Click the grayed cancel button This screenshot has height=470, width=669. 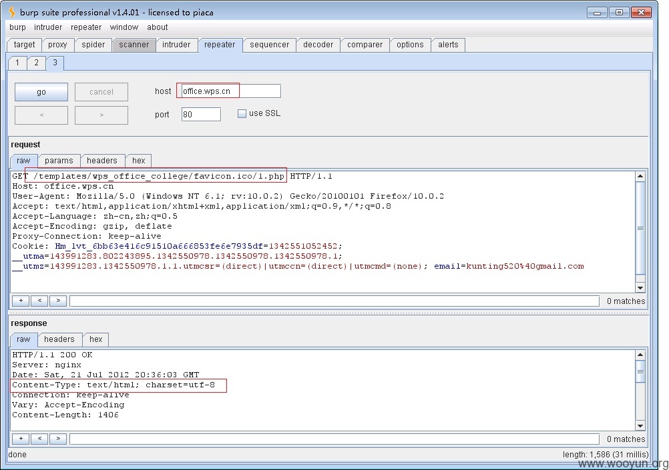point(101,92)
